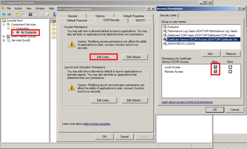This screenshot has width=247, height=149.
Task: Click OK in Access Permission dialog
Action: click(215, 110)
